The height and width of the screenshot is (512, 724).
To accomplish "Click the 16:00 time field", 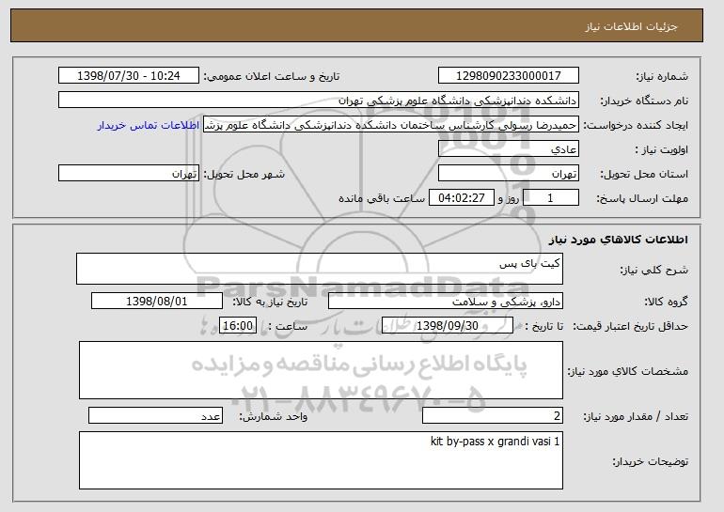I will tap(238, 326).
